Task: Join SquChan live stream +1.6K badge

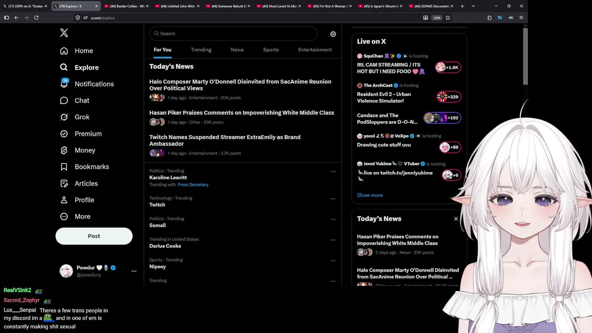Action: (448, 68)
